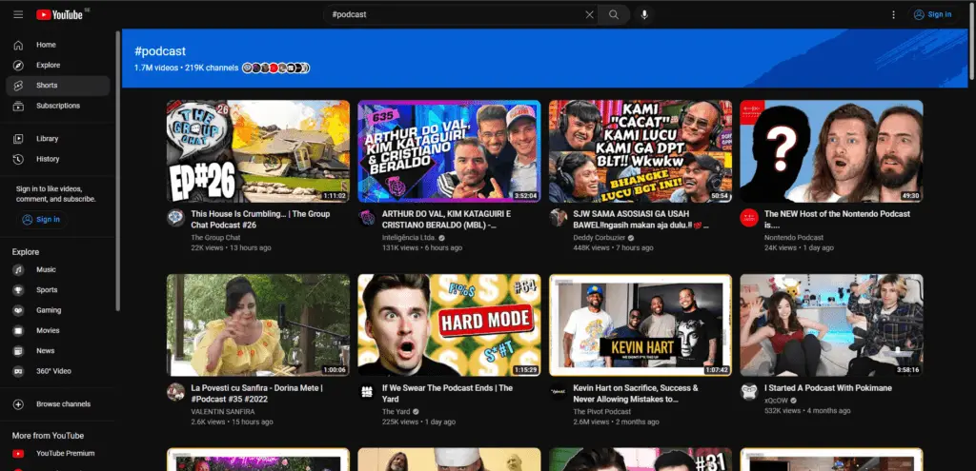Open Explore in sidebar
976x471 pixels.
58,66
